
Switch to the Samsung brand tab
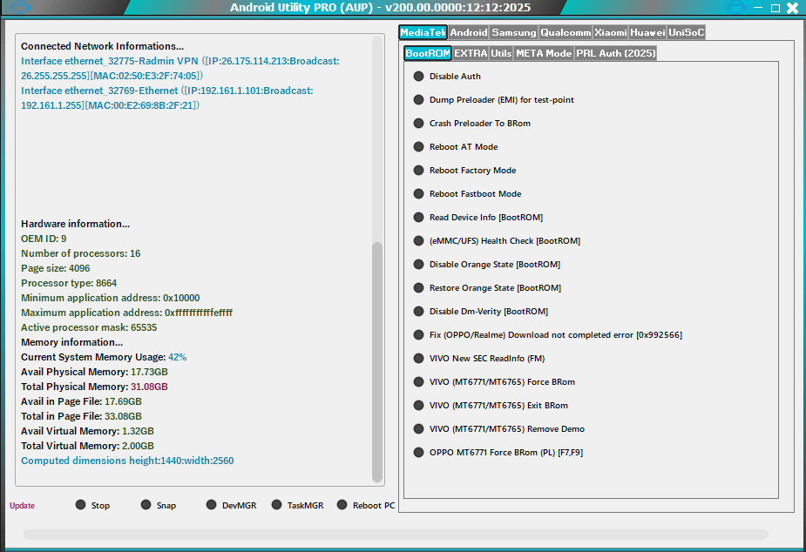[x=513, y=32]
